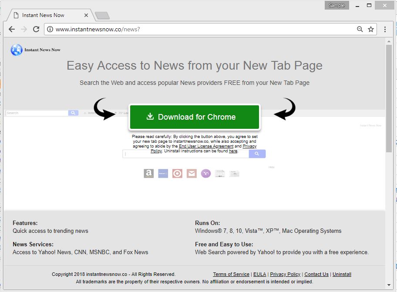Open the blue Walmart shortcut icon

tap(163, 174)
